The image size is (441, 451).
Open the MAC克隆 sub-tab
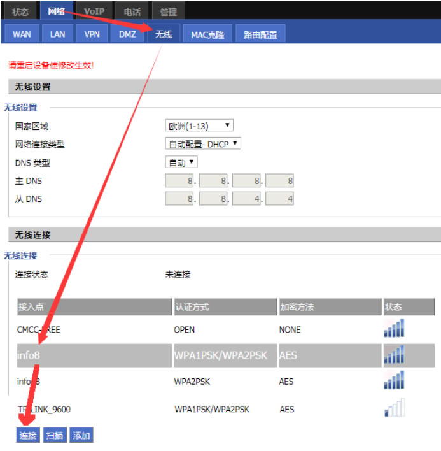(208, 35)
